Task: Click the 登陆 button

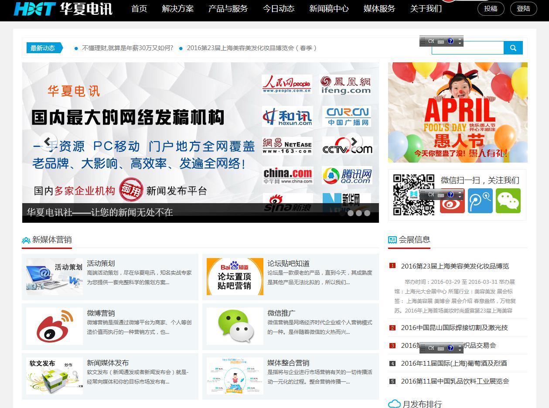Action: [x=523, y=9]
